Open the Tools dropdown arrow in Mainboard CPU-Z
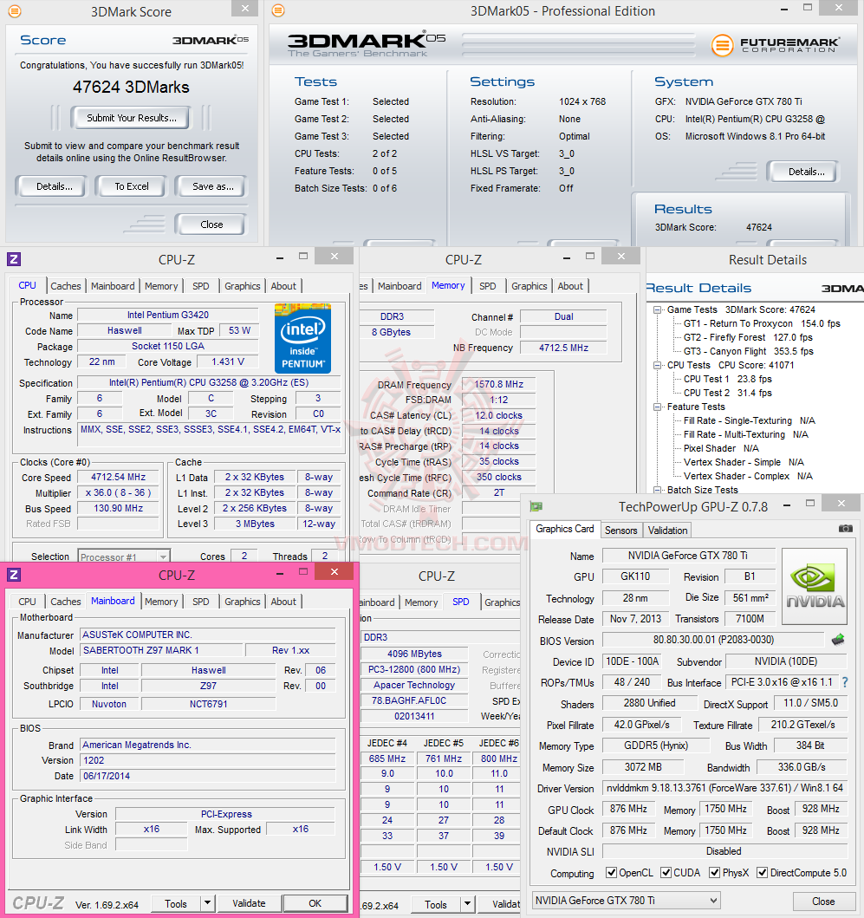Viewport: 864px width, 918px height. (x=207, y=903)
